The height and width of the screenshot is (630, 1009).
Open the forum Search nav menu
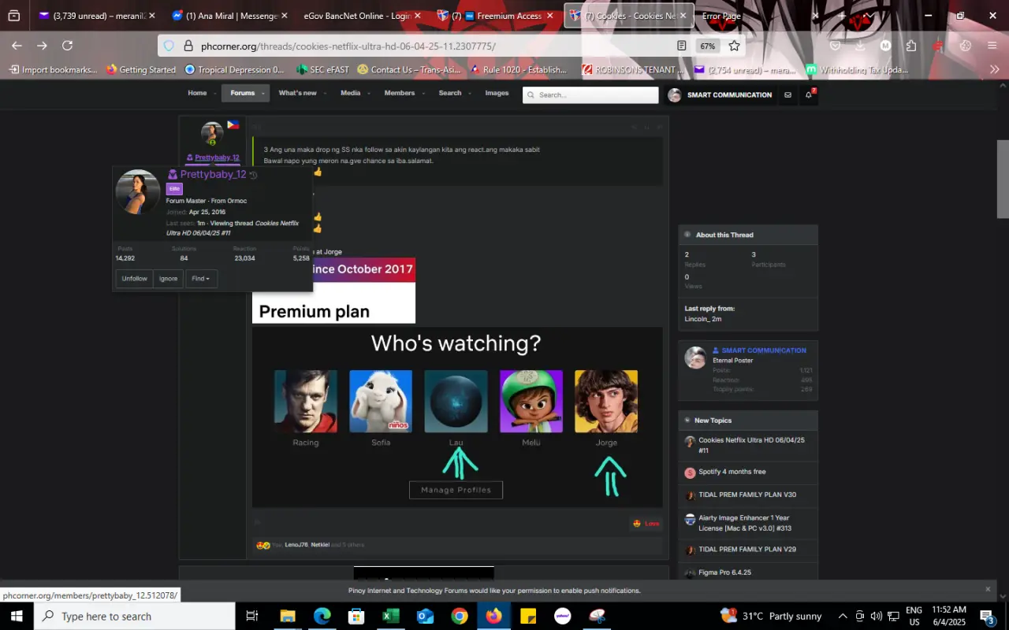coord(450,93)
